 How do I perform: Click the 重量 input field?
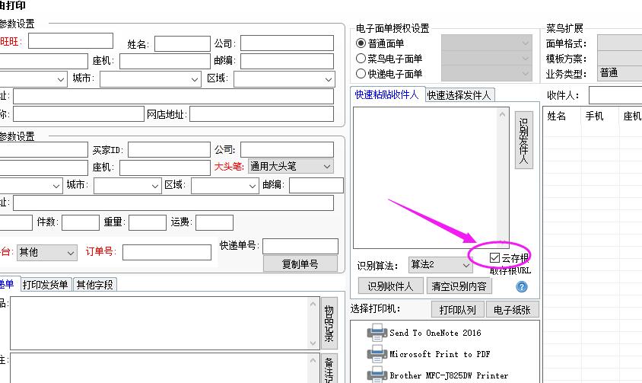coord(148,222)
